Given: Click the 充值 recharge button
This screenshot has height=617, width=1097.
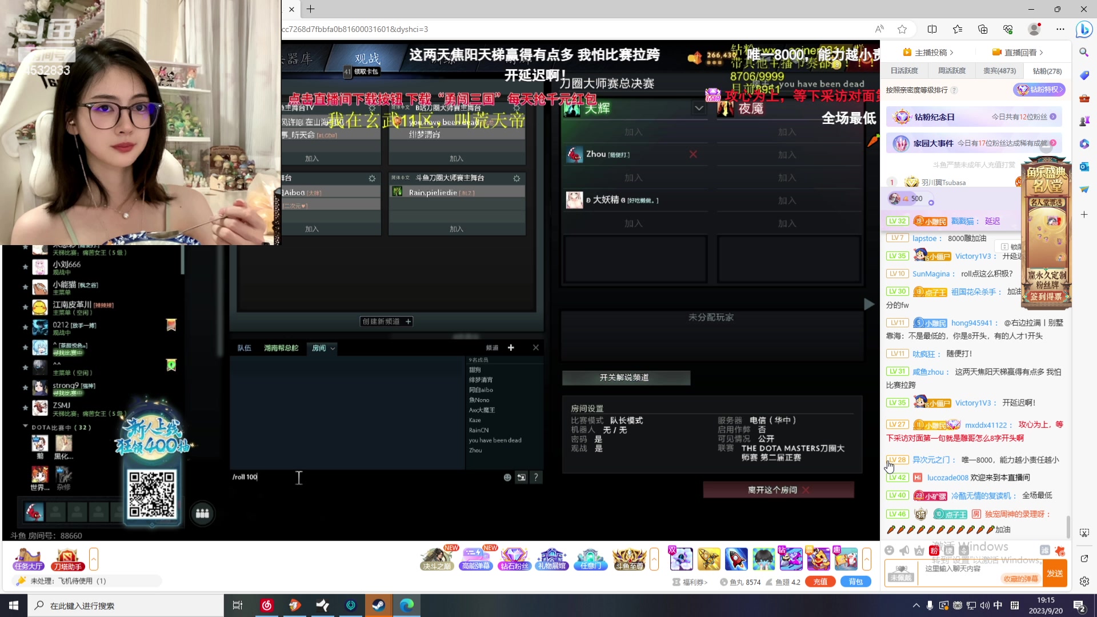Looking at the screenshot, I should point(820,582).
